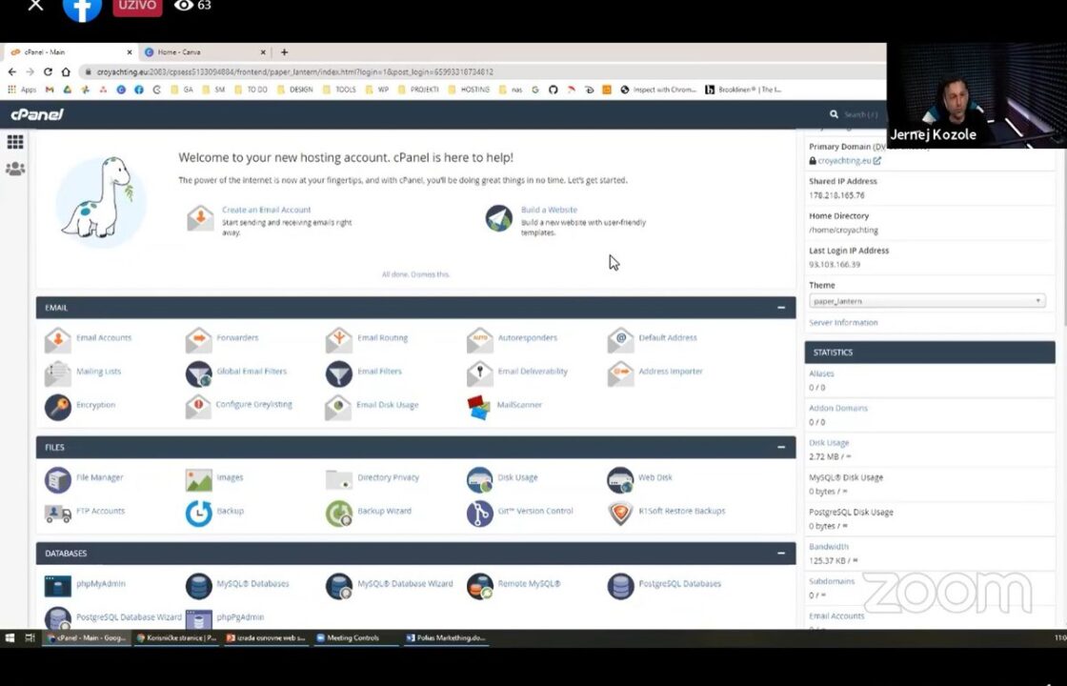Collapse the EMAIL section
This screenshot has width=1067, height=686.
click(781, 308)
